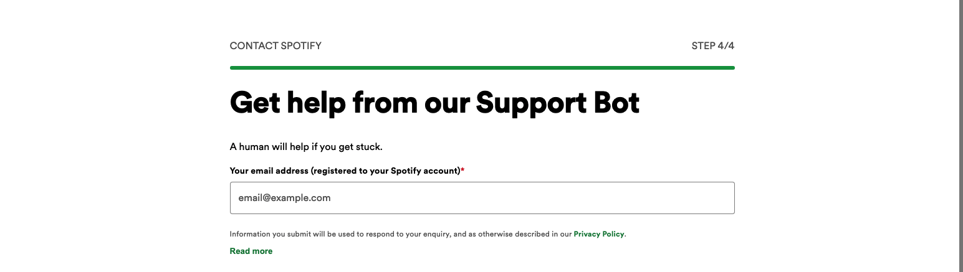
Task: Click the STEP 4/4 indicator
Action: (712, 45)
